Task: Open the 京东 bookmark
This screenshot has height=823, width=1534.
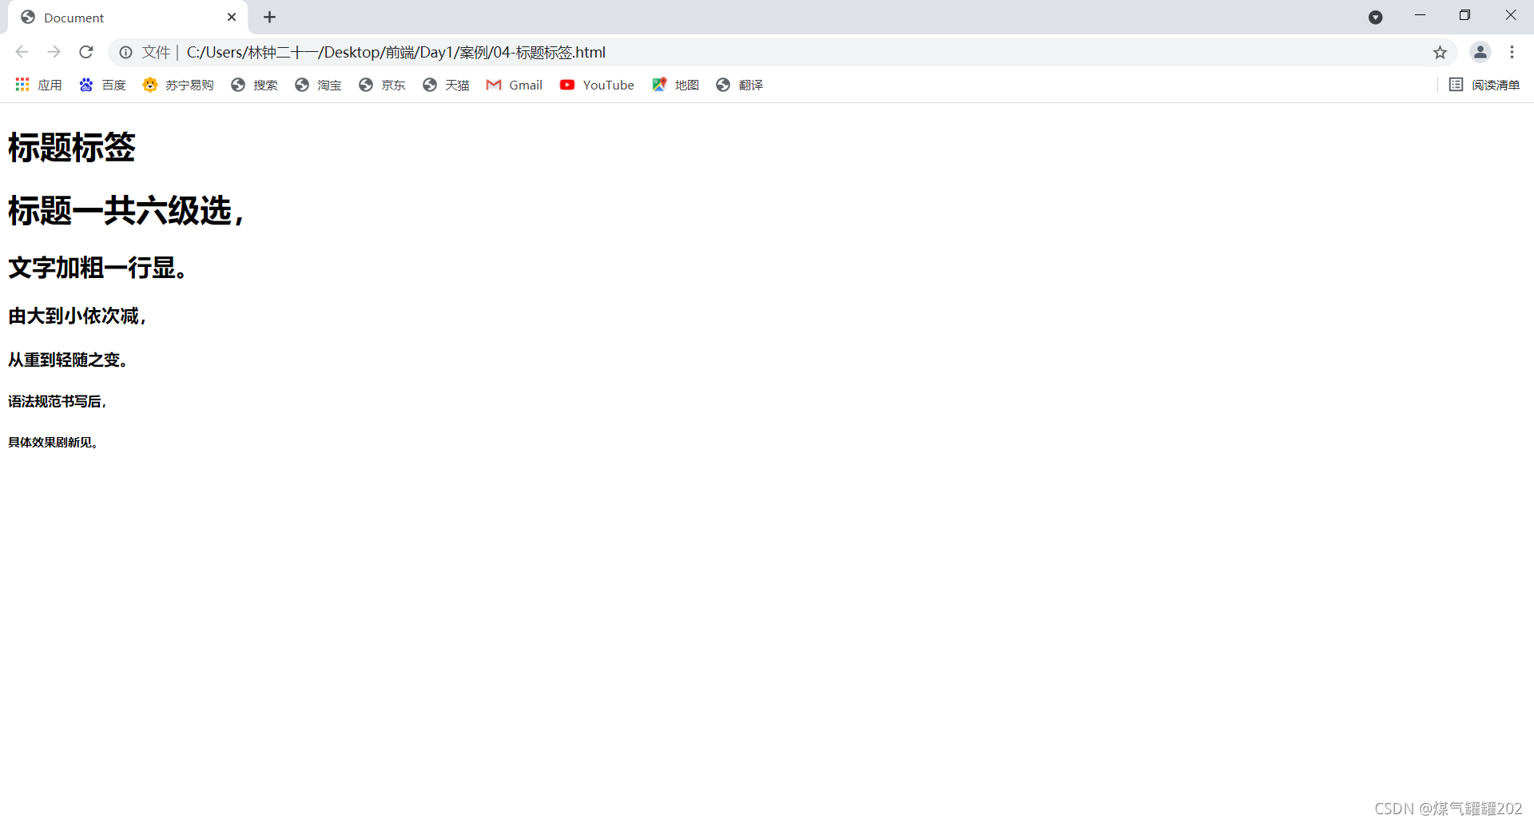Action: (x=382, y=85)
